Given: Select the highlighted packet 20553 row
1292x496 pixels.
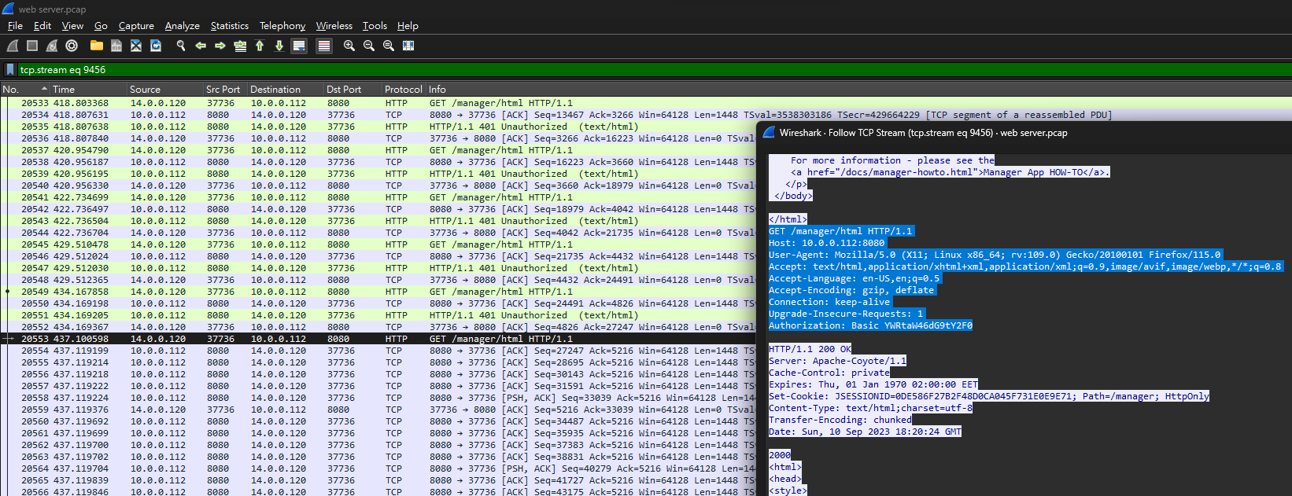Looking at the screenshot, I should tap(378, 339).
